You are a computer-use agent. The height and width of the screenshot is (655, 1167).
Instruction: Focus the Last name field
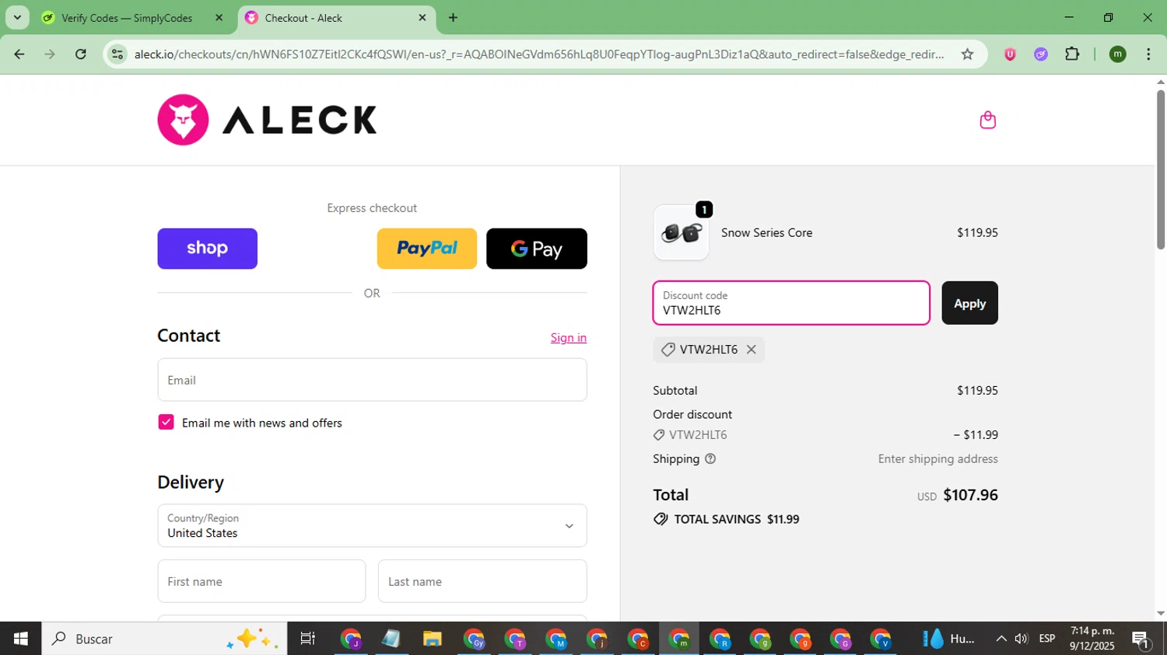pyautogui.click(x=482, y=581)
